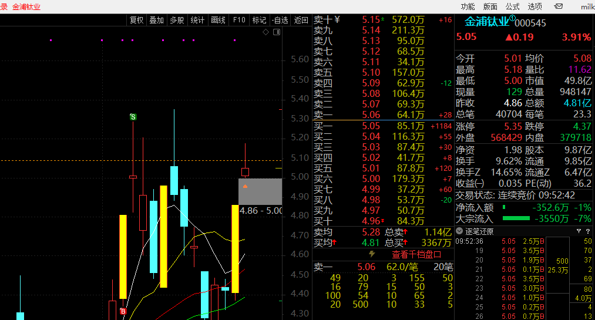
Task: Click the circled 1 badge next to 金浦钛业
Action: [x=512, y=18]
